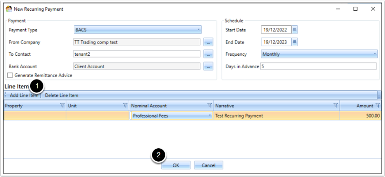Click Add Line Item in toolbar

[24, 96]
